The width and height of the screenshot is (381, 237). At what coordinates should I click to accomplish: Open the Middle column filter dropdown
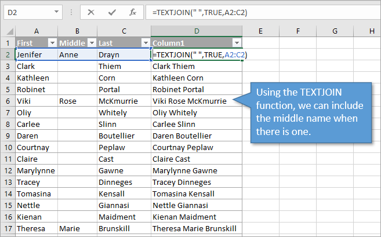coord(91,43)
